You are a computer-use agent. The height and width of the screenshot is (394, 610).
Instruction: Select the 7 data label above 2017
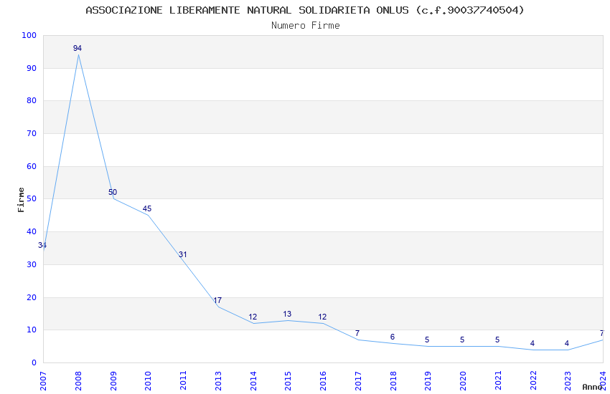pyautogui.click(x=357, y=333)
